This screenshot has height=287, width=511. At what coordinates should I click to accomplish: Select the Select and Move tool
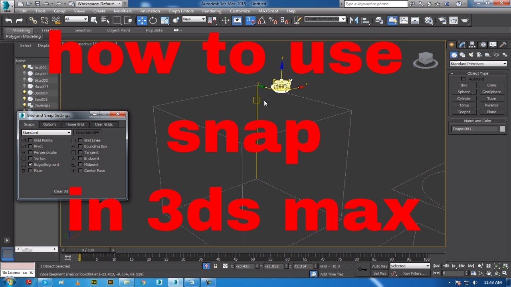pyautogui.click(x=142, y=20)
